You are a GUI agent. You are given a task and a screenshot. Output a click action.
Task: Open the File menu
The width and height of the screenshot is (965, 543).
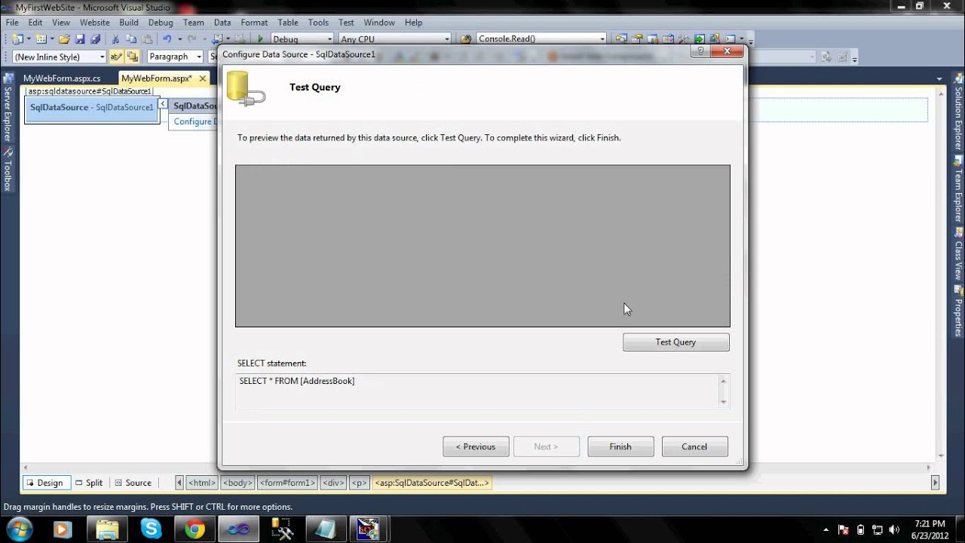(x=12, y=23)
